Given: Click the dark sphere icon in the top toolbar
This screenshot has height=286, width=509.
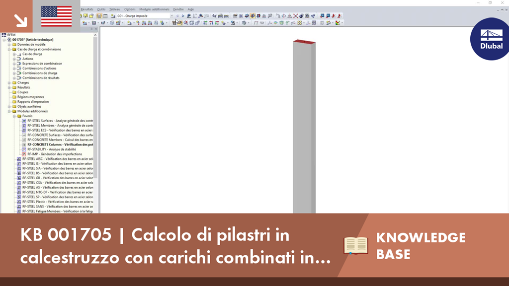Looking at the screenshot, I should (x=301, y=15).
